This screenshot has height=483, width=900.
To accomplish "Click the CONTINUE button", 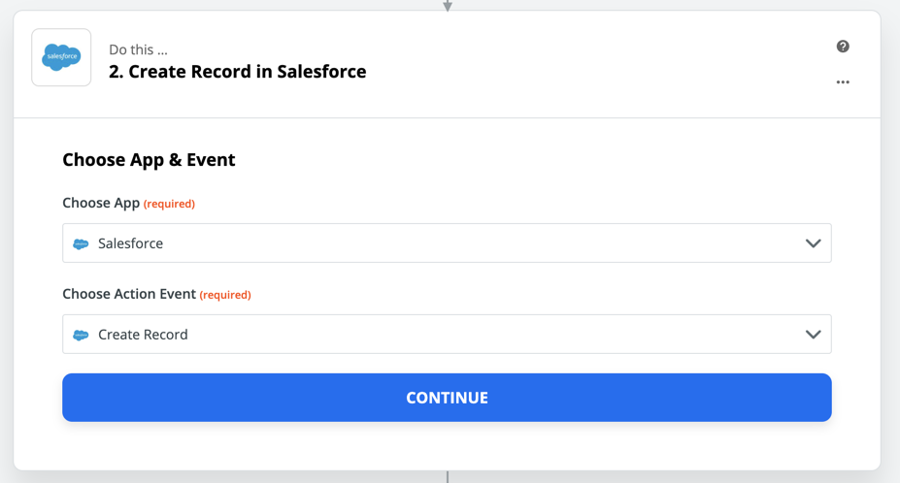I will coord(447,398).
